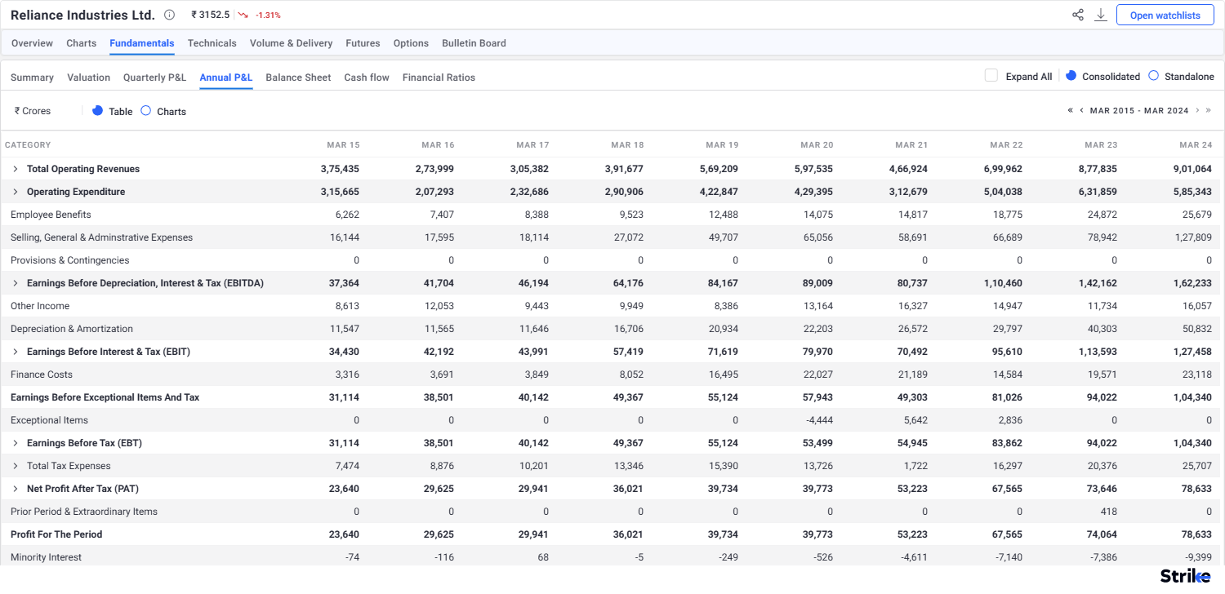The width and height of the screenshot is (1225, 594).
Task: Click the Earnings Before Exceptional Items And Tax label
Action: coord(105,397)
